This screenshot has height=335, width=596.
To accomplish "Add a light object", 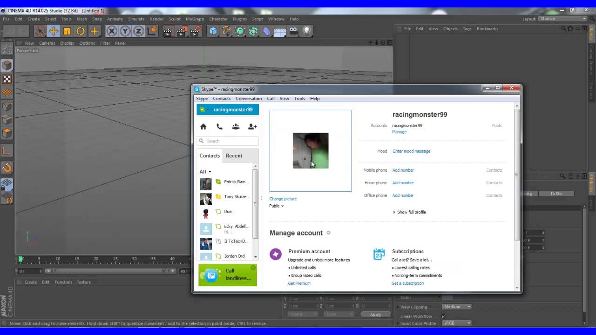I will pyautogui.click(x=307, y=31).
